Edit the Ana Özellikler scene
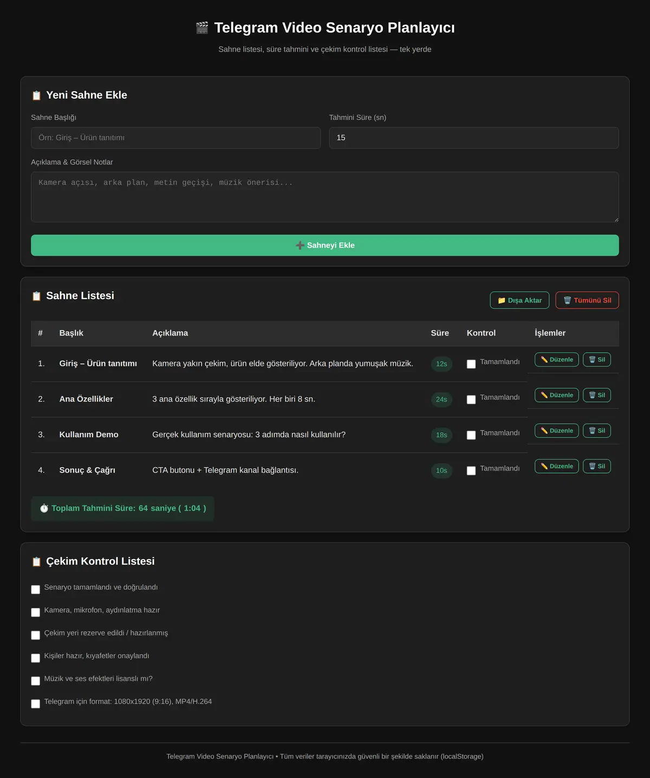Viewport: 650px width, 778px height. pyautogui.click(x=557, y=395)
